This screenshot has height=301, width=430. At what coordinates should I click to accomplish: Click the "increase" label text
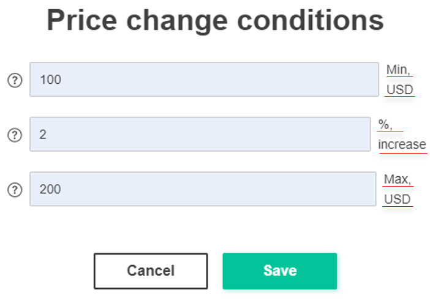coord(402,144)
